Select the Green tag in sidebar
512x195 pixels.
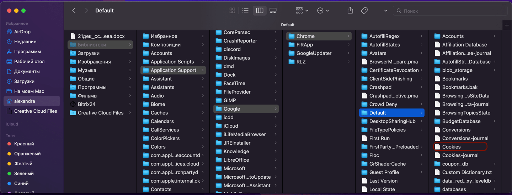pos(24,173)
